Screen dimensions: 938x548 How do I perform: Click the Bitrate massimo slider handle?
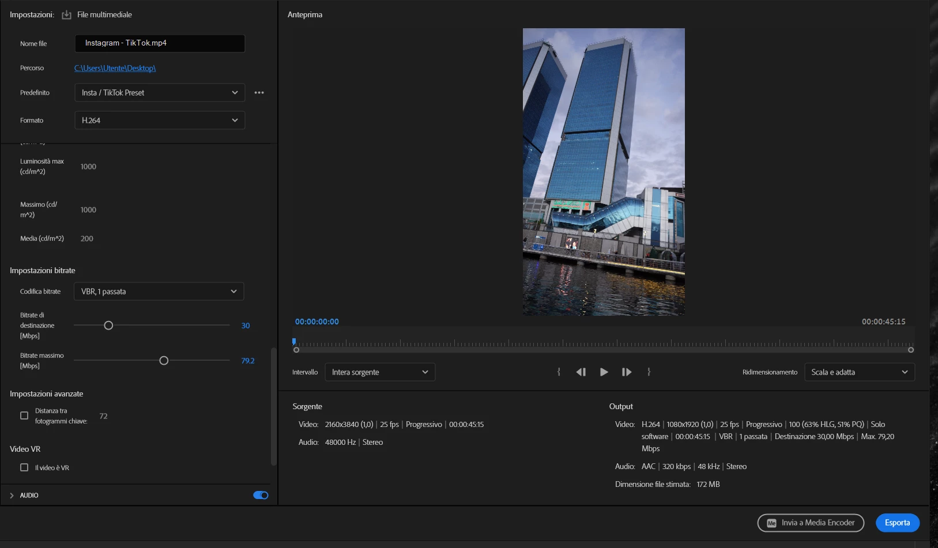pos(164,361)
